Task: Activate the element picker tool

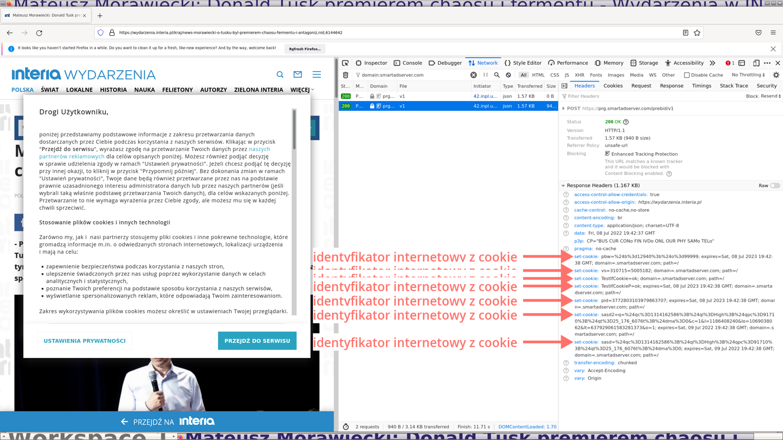Action: point(345,63)
